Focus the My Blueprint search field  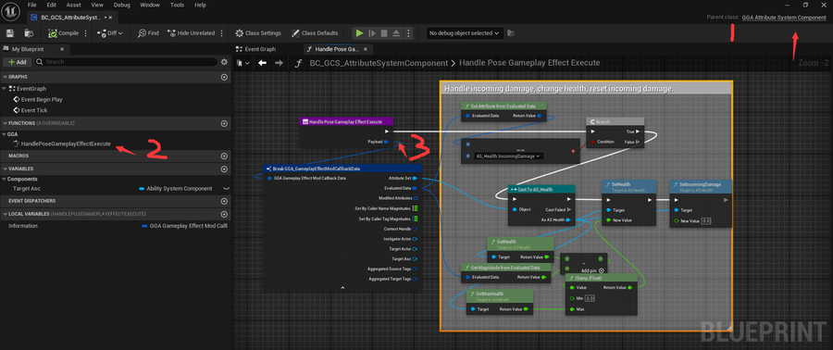coord(126,62)
